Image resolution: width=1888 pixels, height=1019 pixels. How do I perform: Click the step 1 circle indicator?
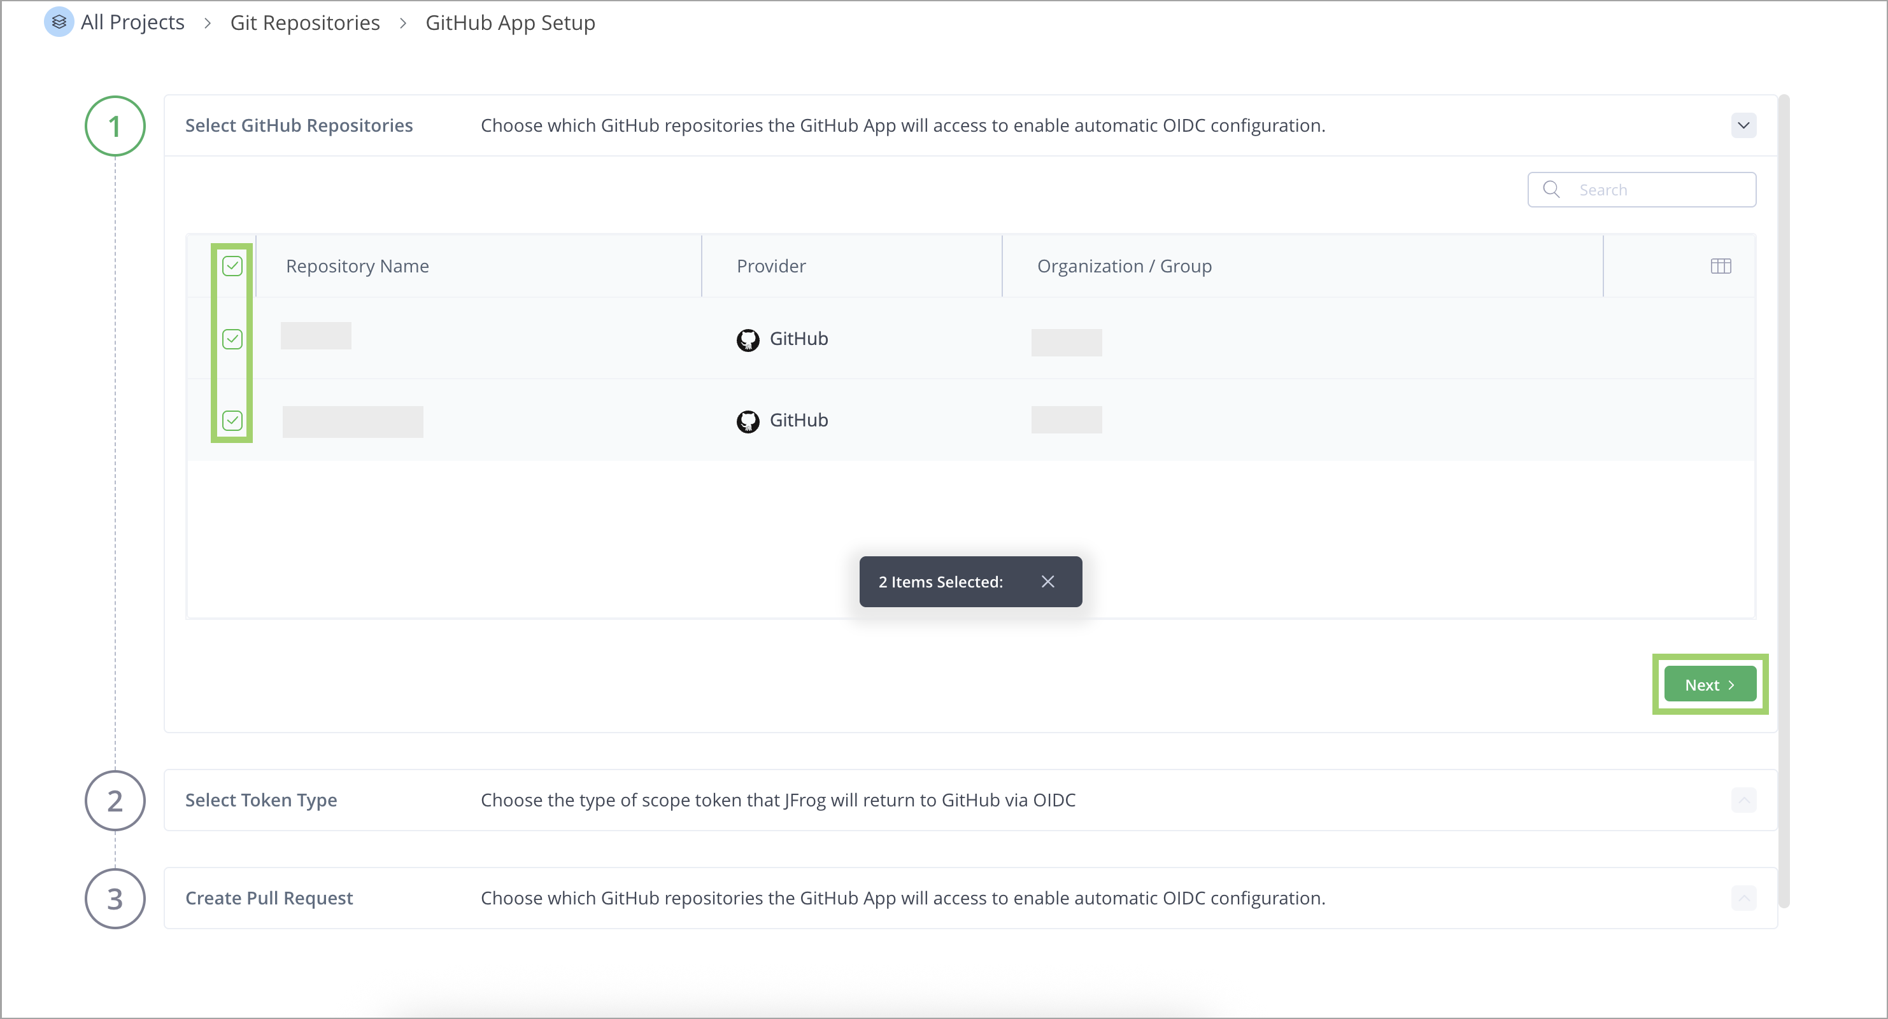(x=115, y=125)
